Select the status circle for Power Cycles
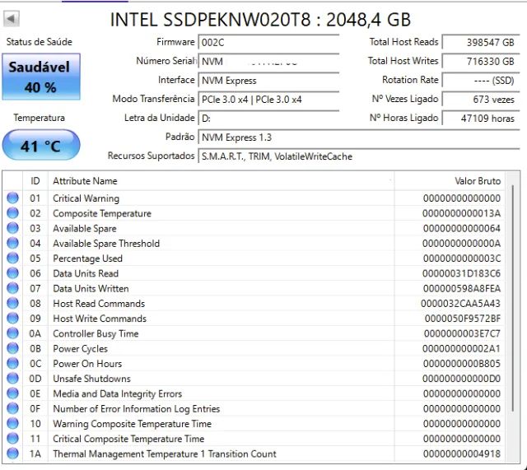Image resolution: width=527 pixels, height=470 pixels. pyautogui.click(x=13, y=348)
